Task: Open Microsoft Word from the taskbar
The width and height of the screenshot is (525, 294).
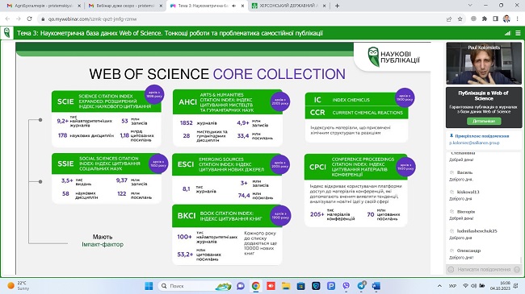Action: click(376, 286)
